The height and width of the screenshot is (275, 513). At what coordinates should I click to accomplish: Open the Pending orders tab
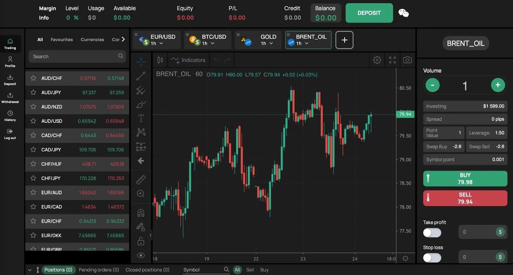point(99,270)
